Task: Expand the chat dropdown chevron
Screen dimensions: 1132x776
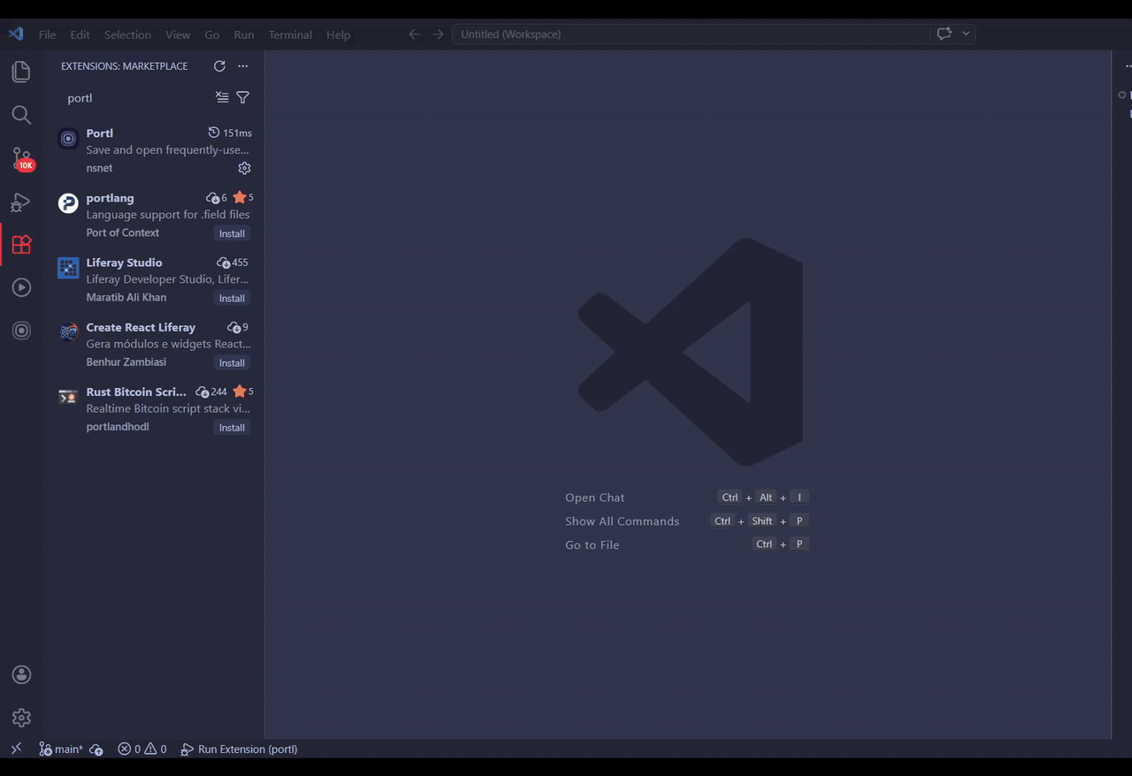Action: 966,34
